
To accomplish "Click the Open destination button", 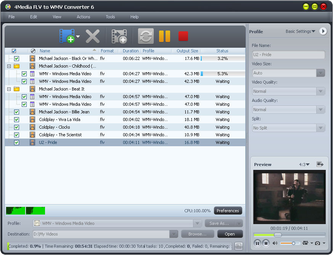I will click(x=230, y=234).
